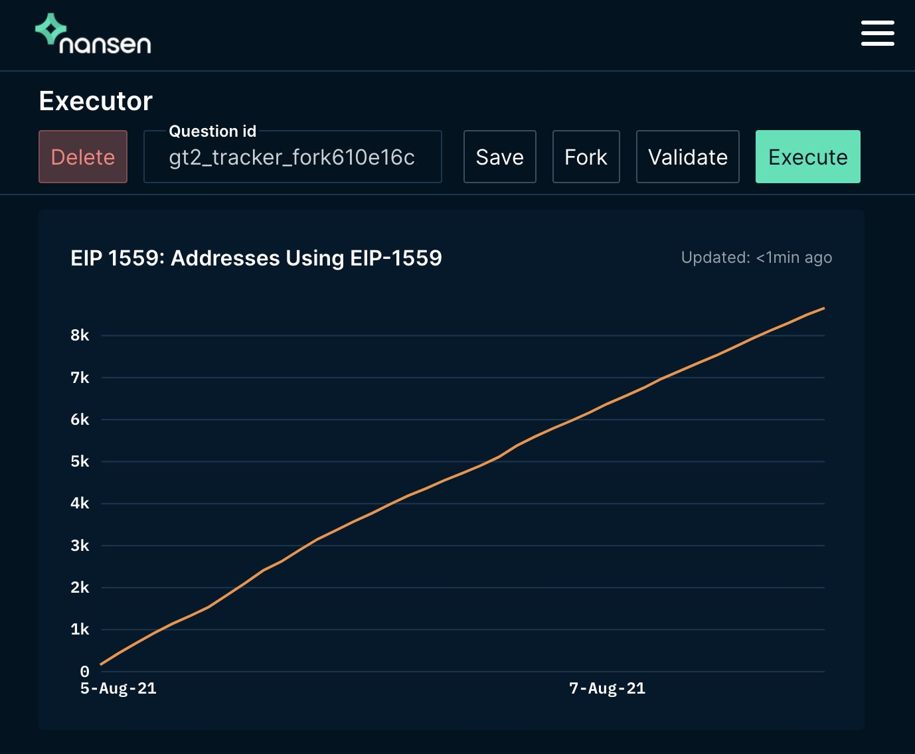Click the Executor page heading
The width and height of the screenshot is (915, 754).
(96, 101)
